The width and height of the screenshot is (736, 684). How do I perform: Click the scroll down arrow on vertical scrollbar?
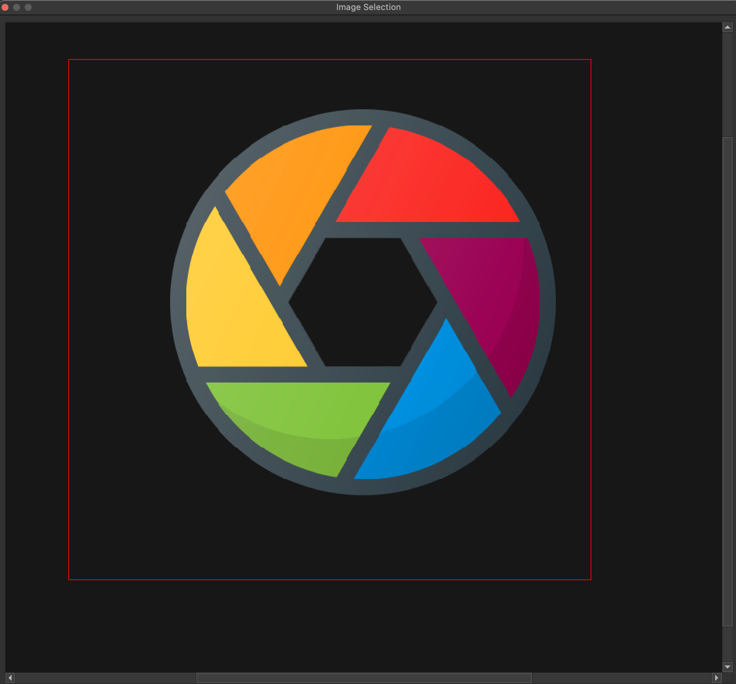click(x=727, y=667)
